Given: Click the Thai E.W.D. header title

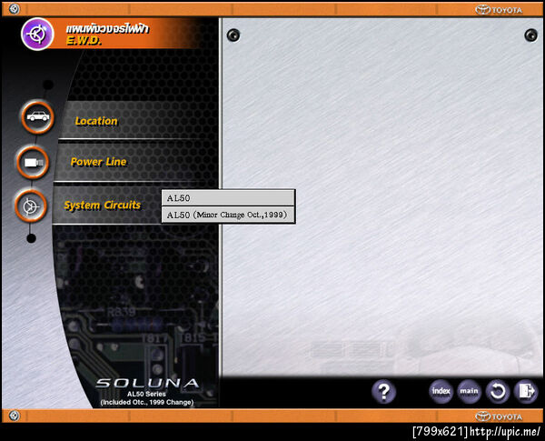Looking at the screenshot, I should (107, 35).
